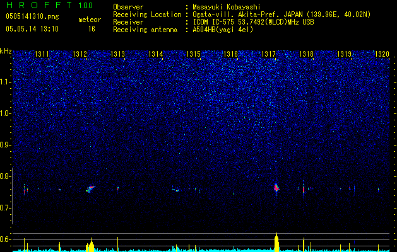This screenshot has height=252, width=397.
Task: Click the 0.6 frequency axis label
Action: point(6,239)
